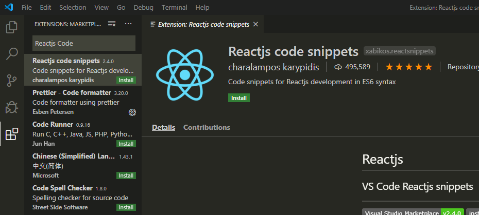Viewport: 479px width, 215px height.
Task: Open the Terminal menu
Action: [x=175, y=7]
